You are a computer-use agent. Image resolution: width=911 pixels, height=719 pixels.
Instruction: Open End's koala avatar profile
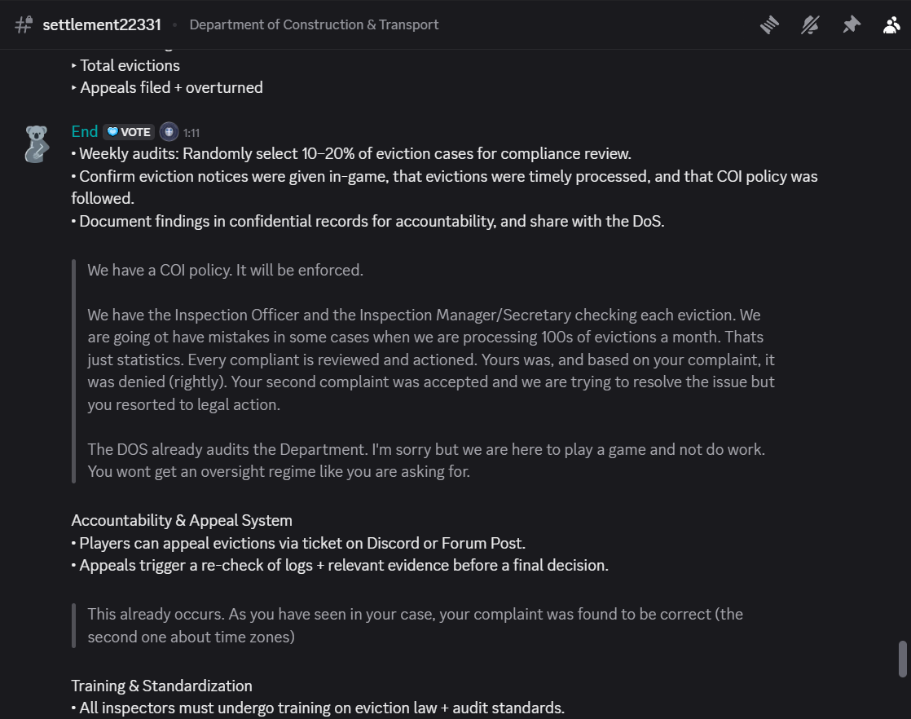(37, 144)
